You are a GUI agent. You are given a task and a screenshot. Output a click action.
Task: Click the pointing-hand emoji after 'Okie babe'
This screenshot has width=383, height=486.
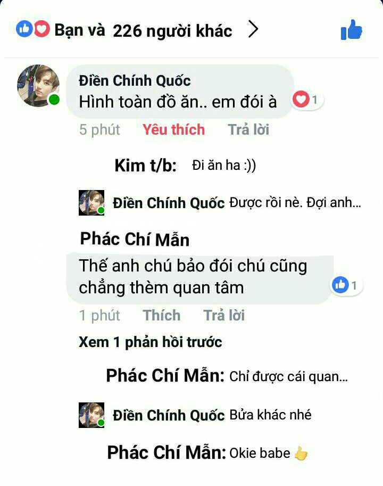click(x=301, y=454)
